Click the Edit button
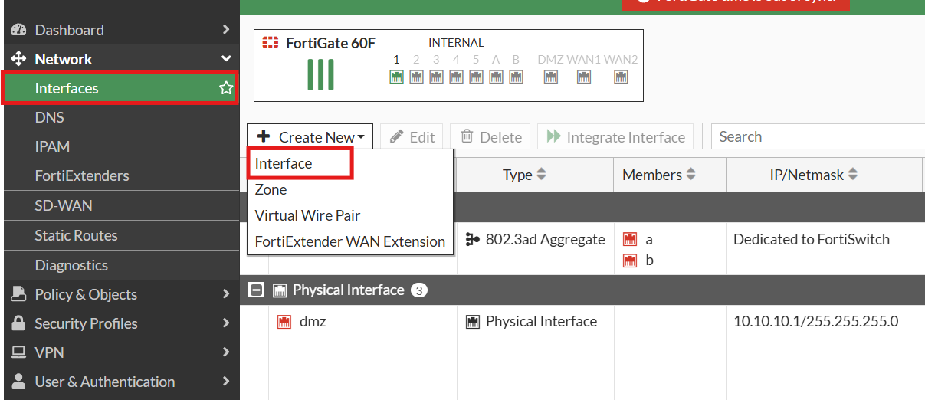This screenshot has width=925, height=400. tap(412, 137)
